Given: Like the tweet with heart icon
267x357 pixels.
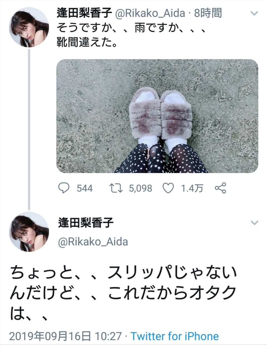Looking at the screenshot, I should pos(168,188).
